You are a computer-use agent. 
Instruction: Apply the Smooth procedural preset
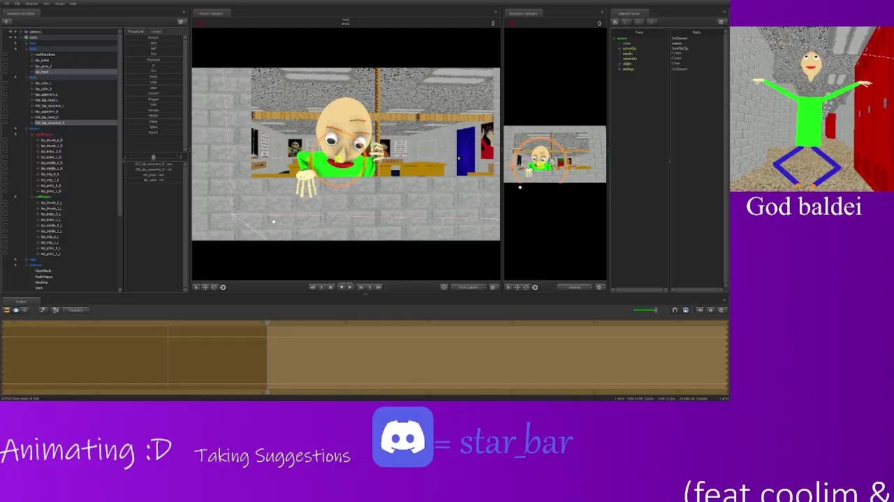154,93
